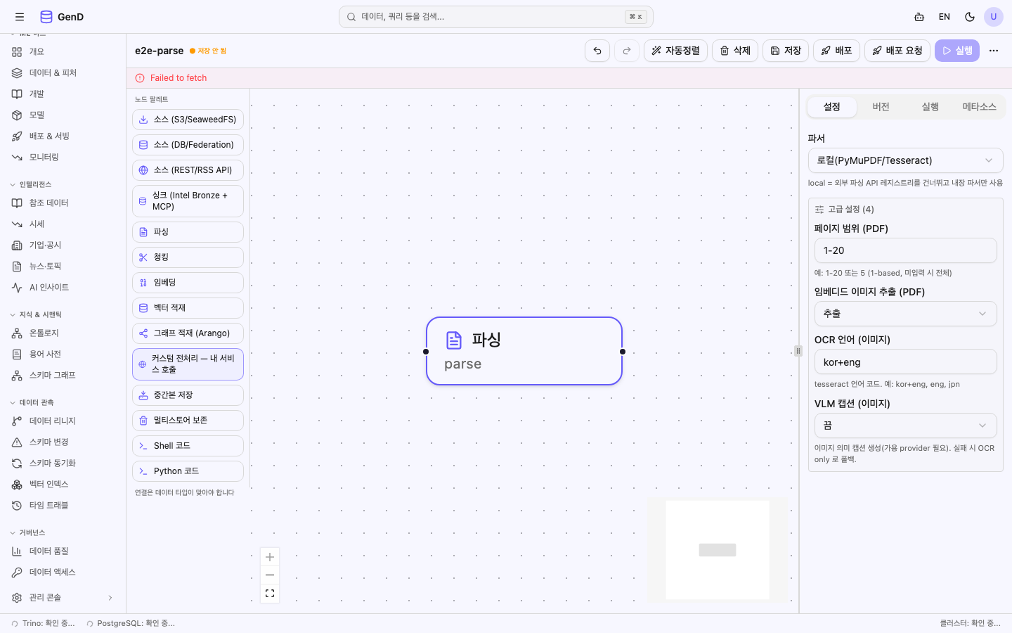
Task: Open 용어 사전 page
Action: tap(63, 354)
